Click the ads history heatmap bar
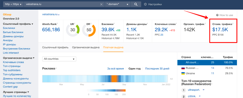Image resolution: width=243 pixels, height=98 pixels. (105, 79)
